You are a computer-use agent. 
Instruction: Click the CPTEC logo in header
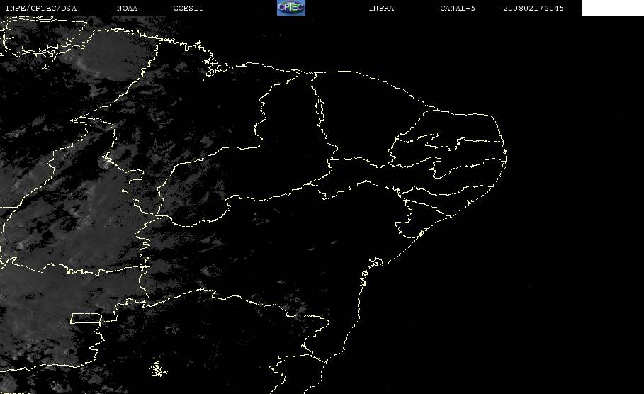[x=290, y=8]
